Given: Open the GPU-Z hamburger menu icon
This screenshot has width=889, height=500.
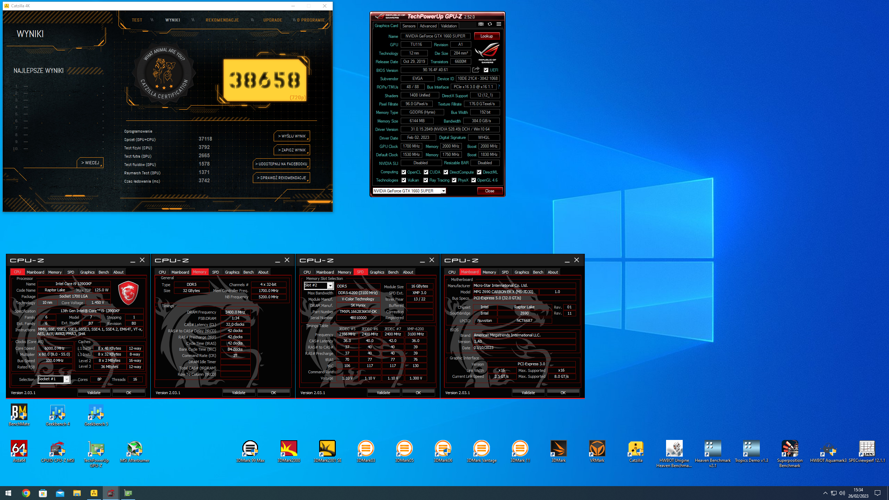Looking at the screenshot, I should coord(499,24).
